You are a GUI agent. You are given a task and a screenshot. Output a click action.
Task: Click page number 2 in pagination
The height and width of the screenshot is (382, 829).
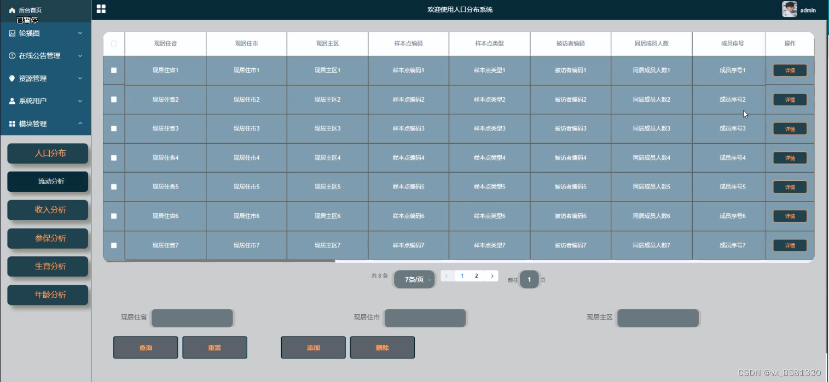tap(477, 276)
